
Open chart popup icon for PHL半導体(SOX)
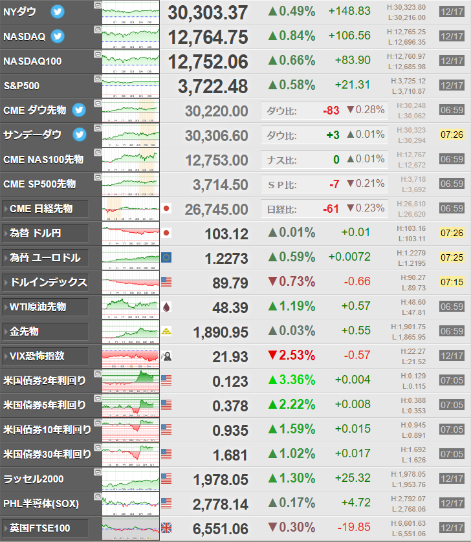[x=98, y=496]
